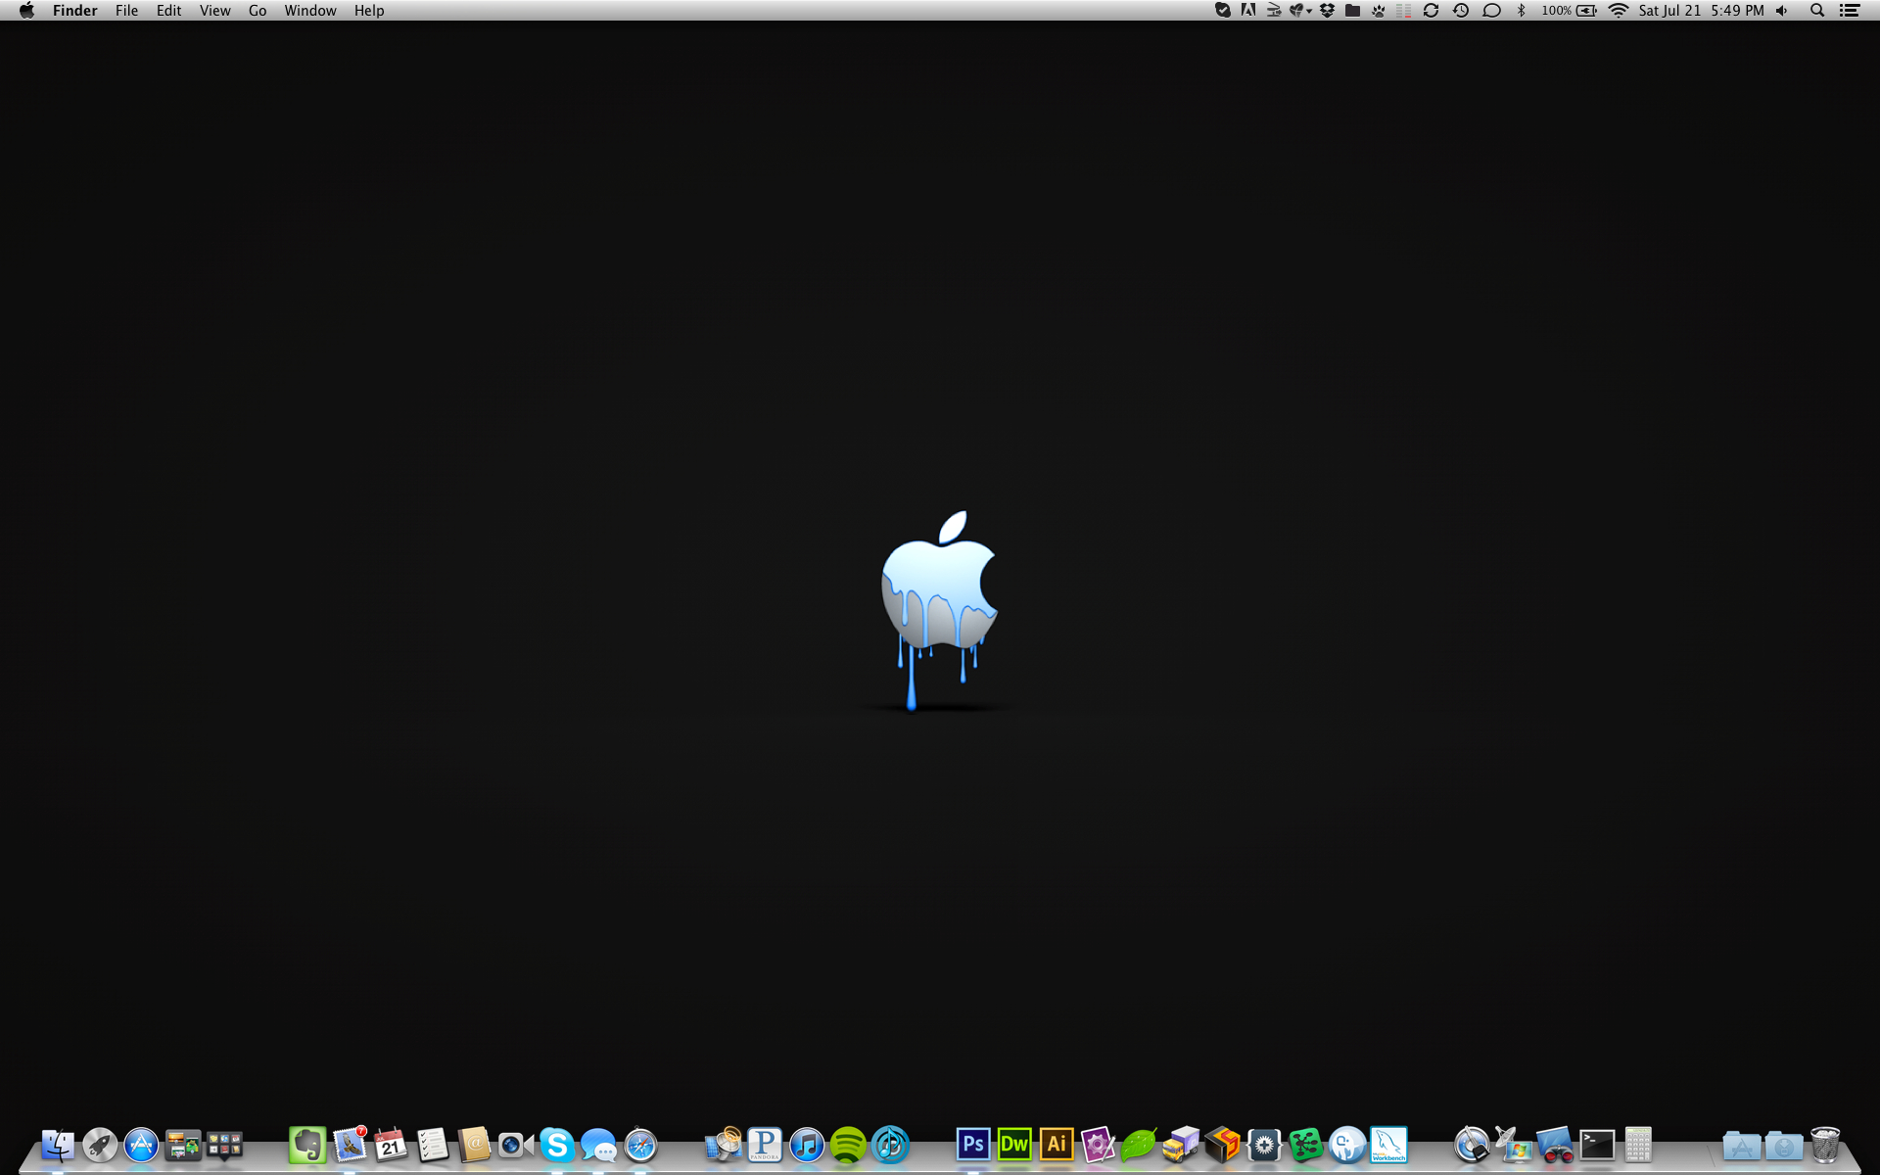Screen dimensions: 1880x1175
Task: Open the Go menu
Action: tap(258, 10)
